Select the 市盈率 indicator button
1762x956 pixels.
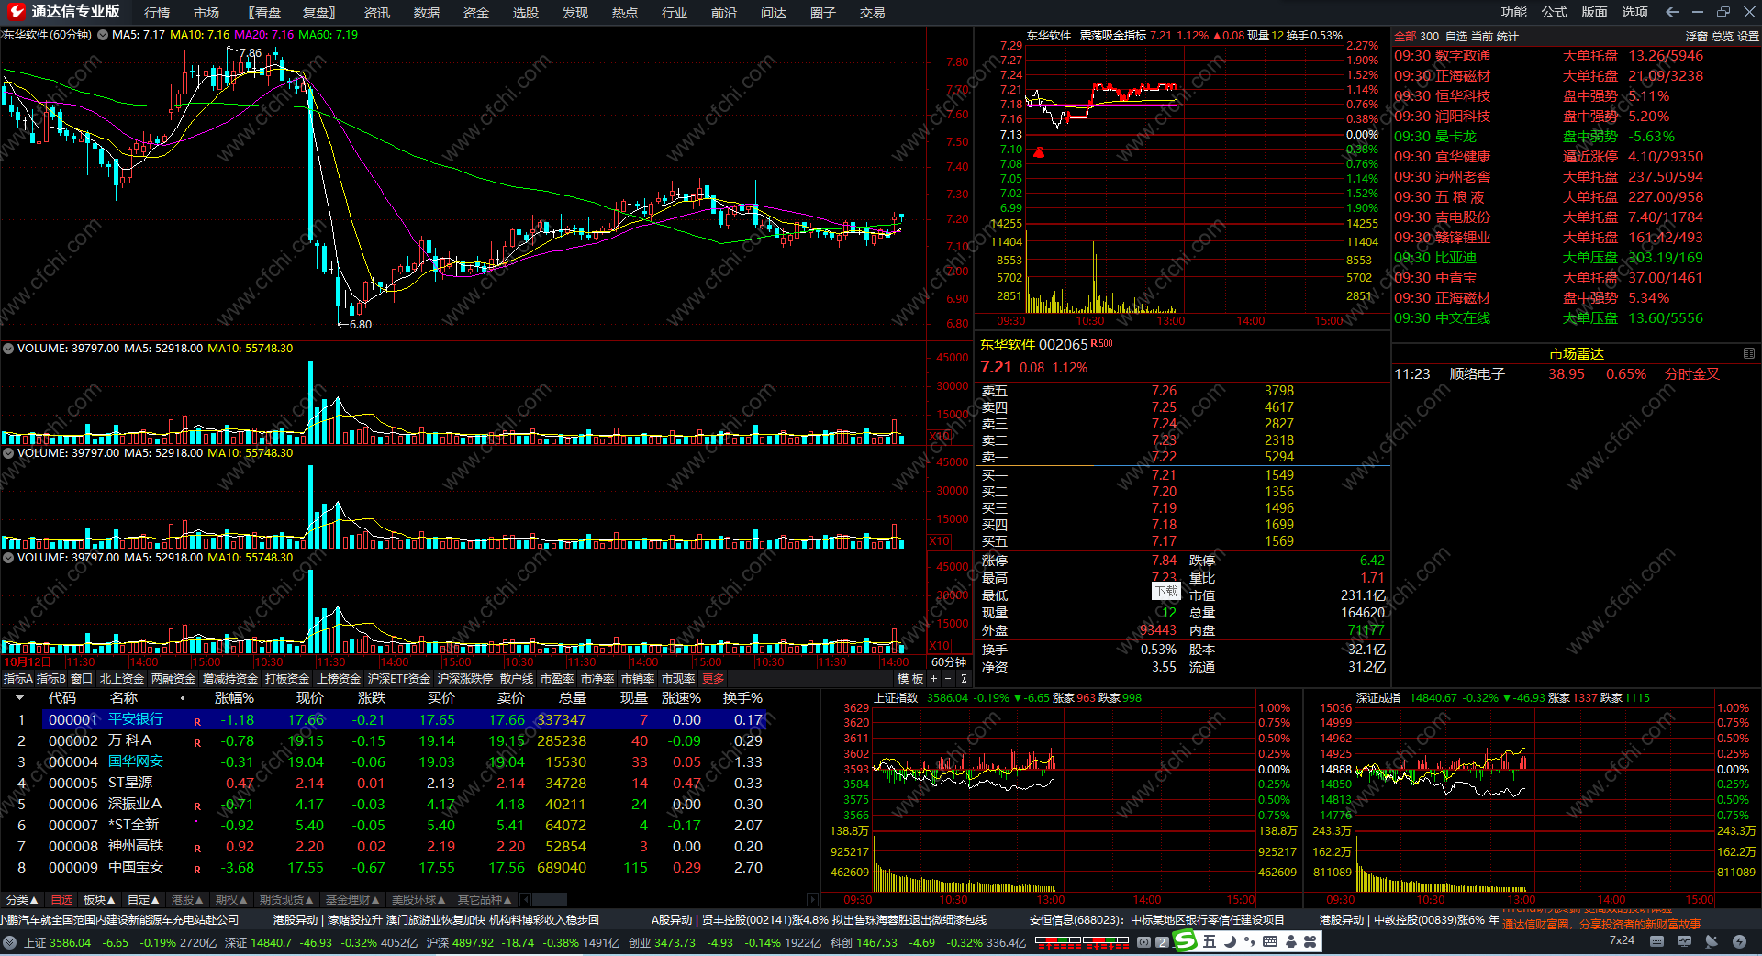557,679
